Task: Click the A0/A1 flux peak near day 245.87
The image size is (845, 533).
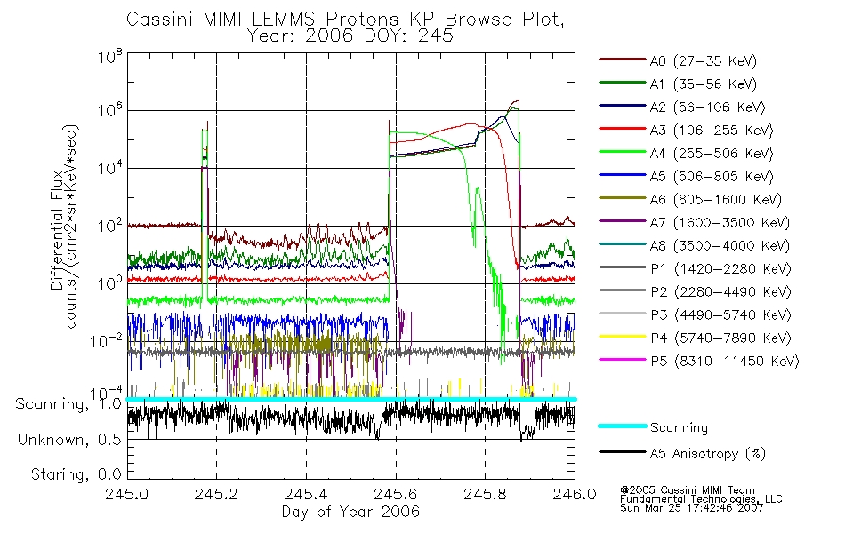Action: coord(515,103)
